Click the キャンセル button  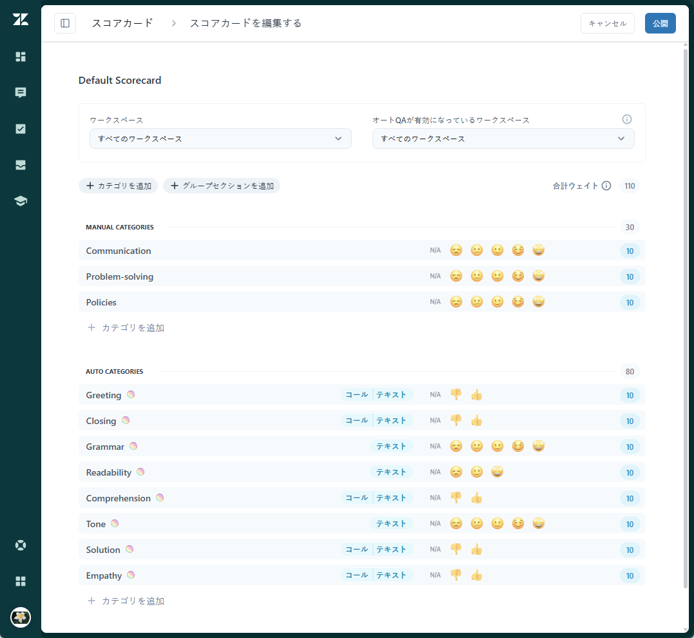click(x=607, y=23)
